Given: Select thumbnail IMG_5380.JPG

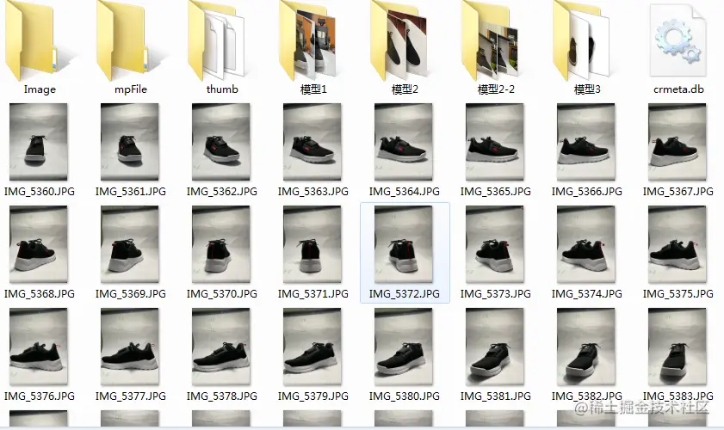Looking at the screenshot, I should tap(404, 347).
